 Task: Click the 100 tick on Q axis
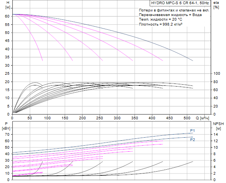pos(47,118)
